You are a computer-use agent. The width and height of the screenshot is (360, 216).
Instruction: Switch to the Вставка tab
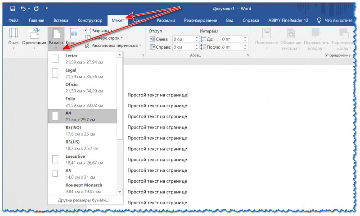point(61,20)
